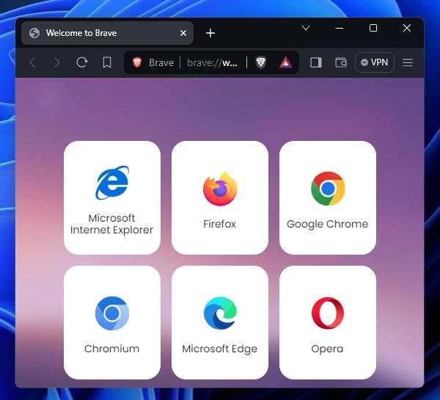Choose the Microsoft Edge import card
Image resolution: width=440 pixels, height=400 pixels.
[x=220, y=322]
